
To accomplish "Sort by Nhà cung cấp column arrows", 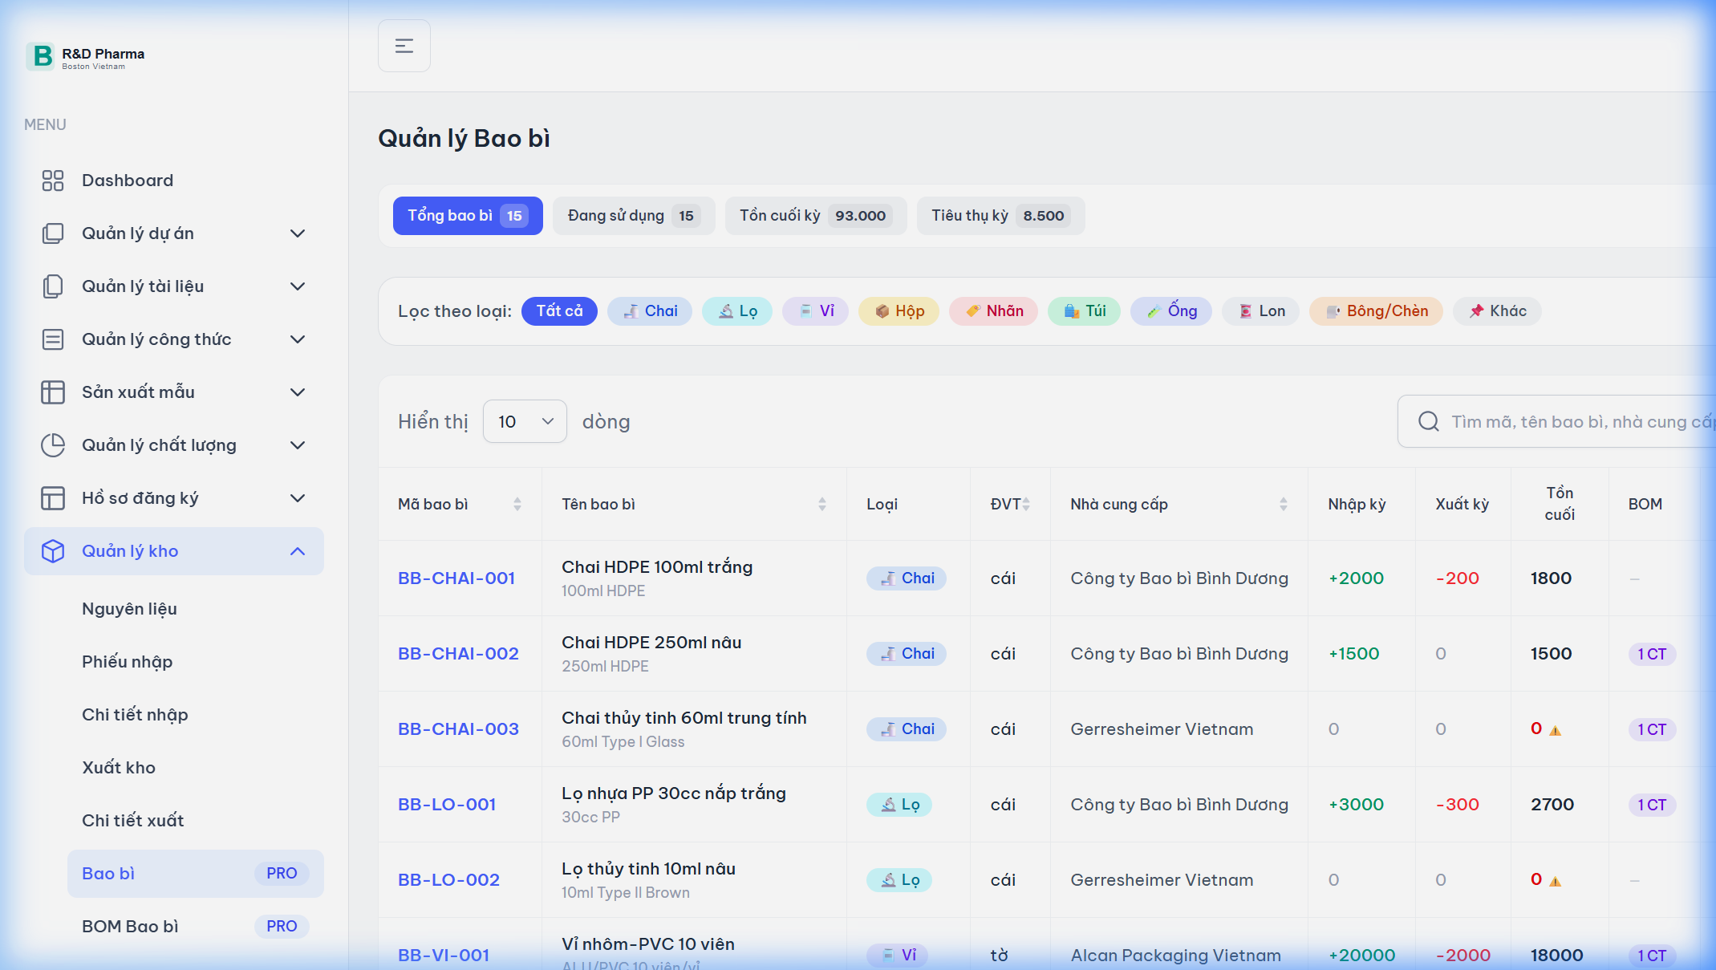I will tap(1283, 504).
